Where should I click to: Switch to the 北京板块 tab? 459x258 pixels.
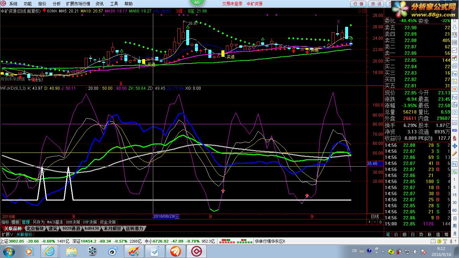tap(35, 228)
